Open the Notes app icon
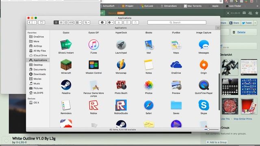Viewport: 260px width, 146px height. pos(149,65)
